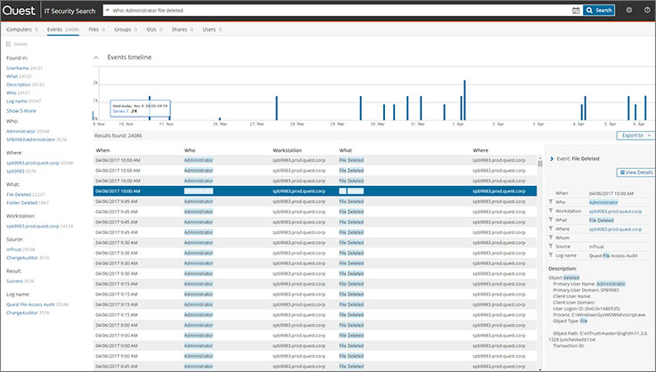The image size is (656, 372).
Task: Switch to the Computers tab
Action: click(21, 29)
